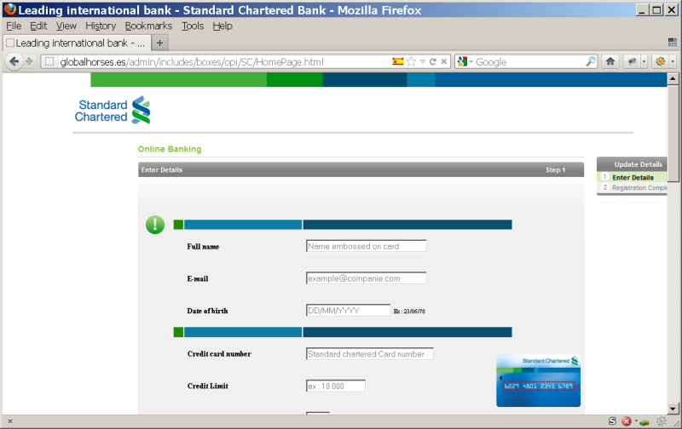Click the Update Details sidebar header
Screen dimensions: 682x429
(x=633, y=164)
